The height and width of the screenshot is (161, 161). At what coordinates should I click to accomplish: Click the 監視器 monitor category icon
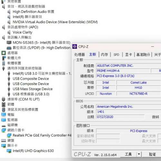pos(4,120)
